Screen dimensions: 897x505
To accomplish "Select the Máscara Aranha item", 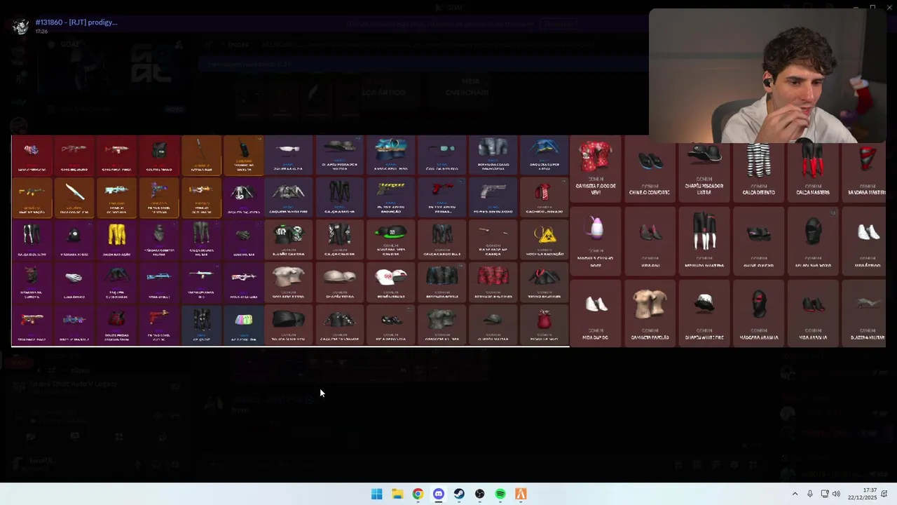I will (758, 312).
